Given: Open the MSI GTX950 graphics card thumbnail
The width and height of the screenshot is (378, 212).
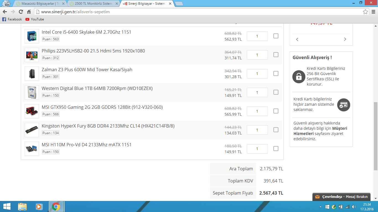Looking at the screenshot, I should (32, 111).
